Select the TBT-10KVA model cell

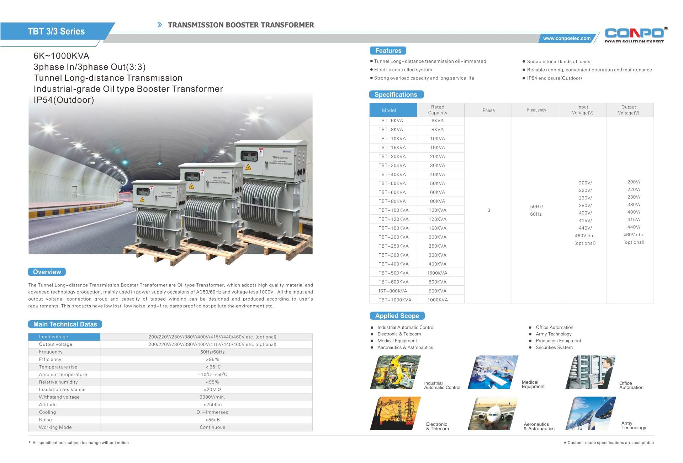[393, 139]
